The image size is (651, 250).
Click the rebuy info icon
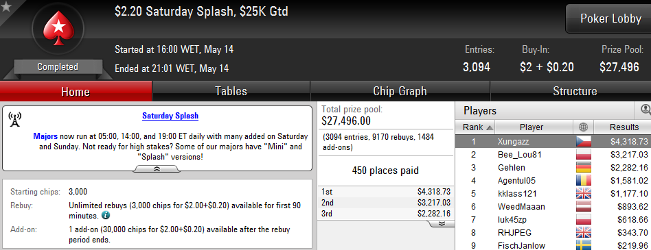(x=106, y=215)
